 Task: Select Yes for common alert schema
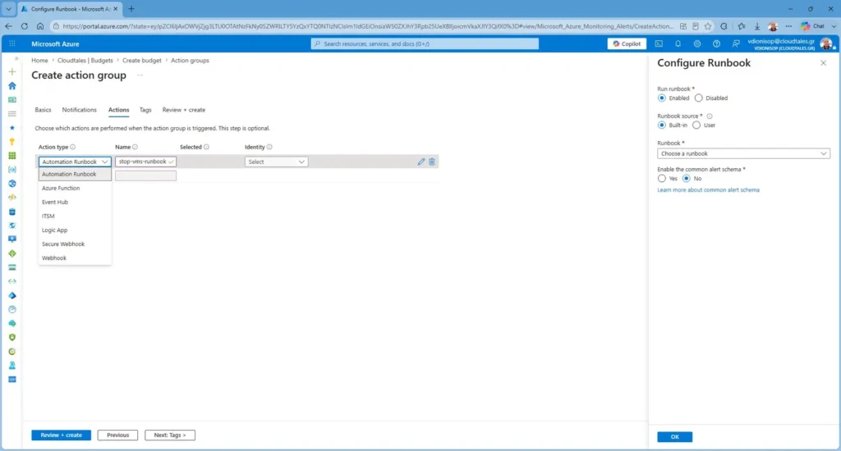[x=662, y=179]
